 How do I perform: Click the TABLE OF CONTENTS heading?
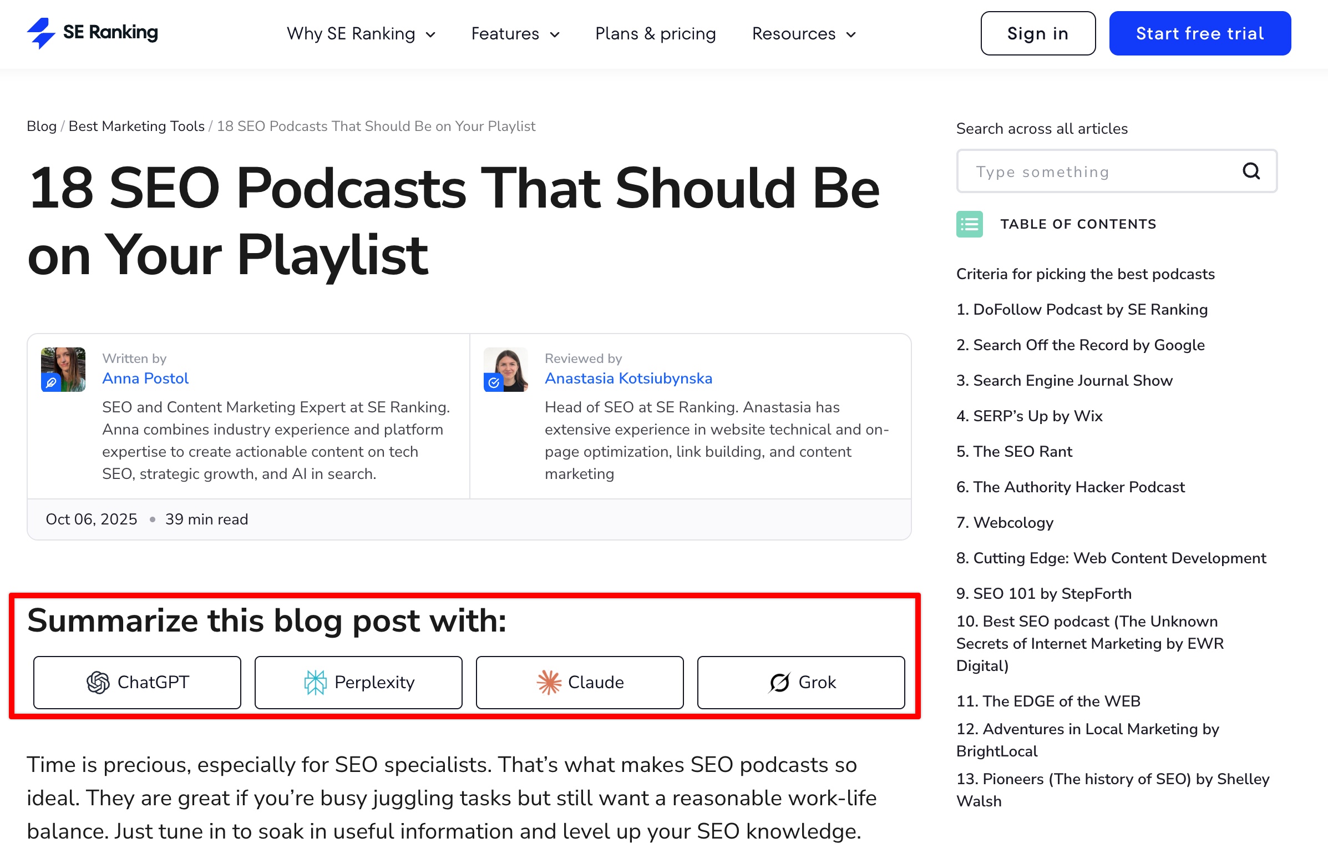pyautogui.click(x=1078, y=224)
